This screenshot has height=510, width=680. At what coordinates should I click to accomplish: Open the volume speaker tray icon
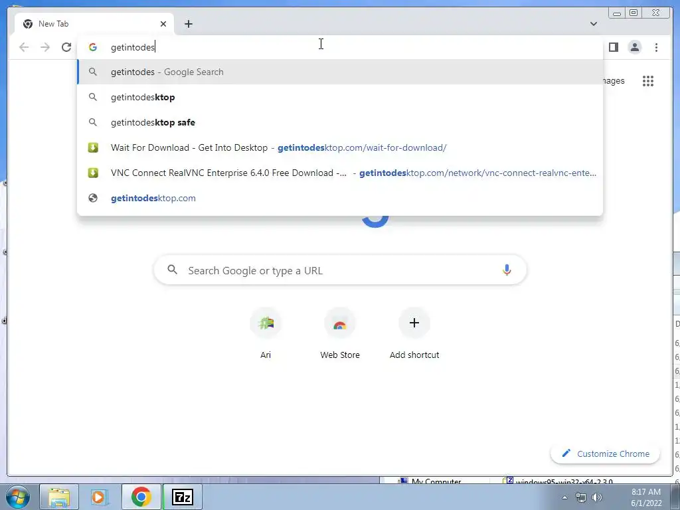597,497
